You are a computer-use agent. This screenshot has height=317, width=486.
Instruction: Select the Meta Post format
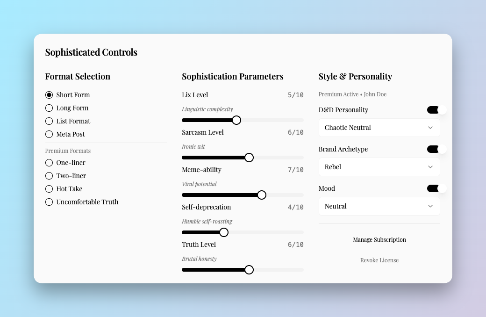tap(49, 134)
